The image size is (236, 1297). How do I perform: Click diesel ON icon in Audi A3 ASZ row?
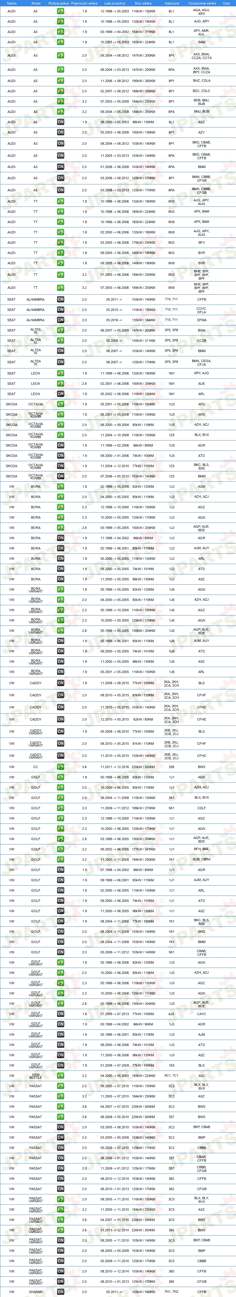[60, 122]
